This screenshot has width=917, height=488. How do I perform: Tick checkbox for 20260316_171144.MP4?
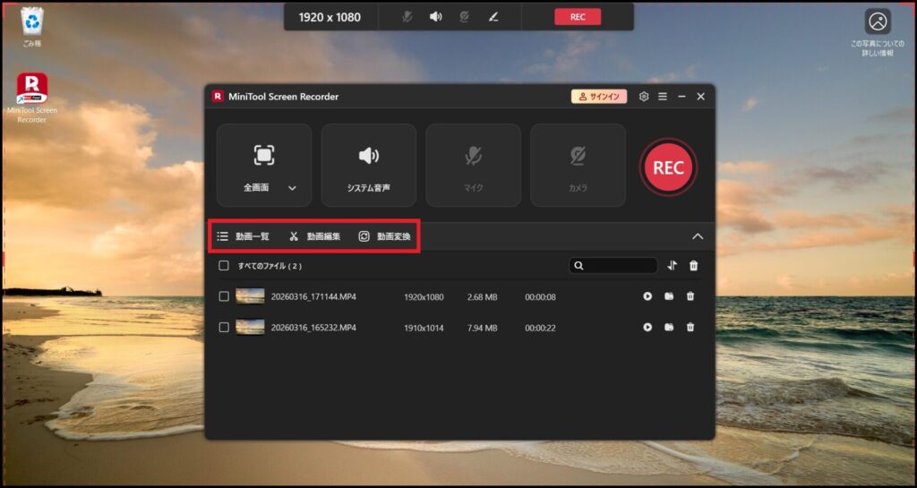coord(224,296)
